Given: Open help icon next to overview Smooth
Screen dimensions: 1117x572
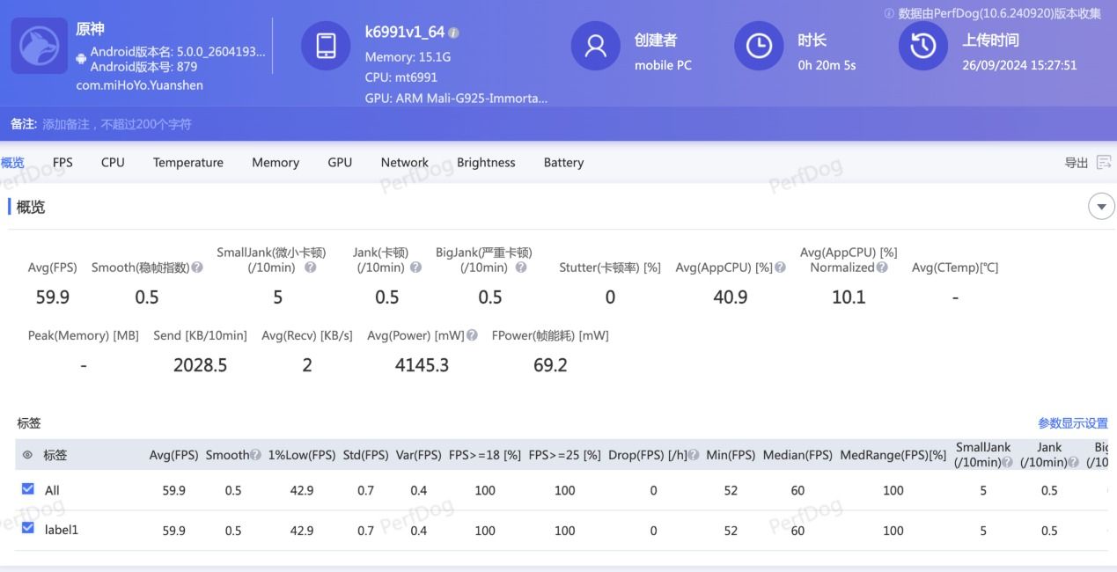Looking at the screenshot, I should click(x=197, y=267).
